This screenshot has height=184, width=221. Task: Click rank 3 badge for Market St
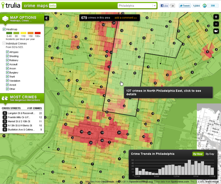(5, 121)
